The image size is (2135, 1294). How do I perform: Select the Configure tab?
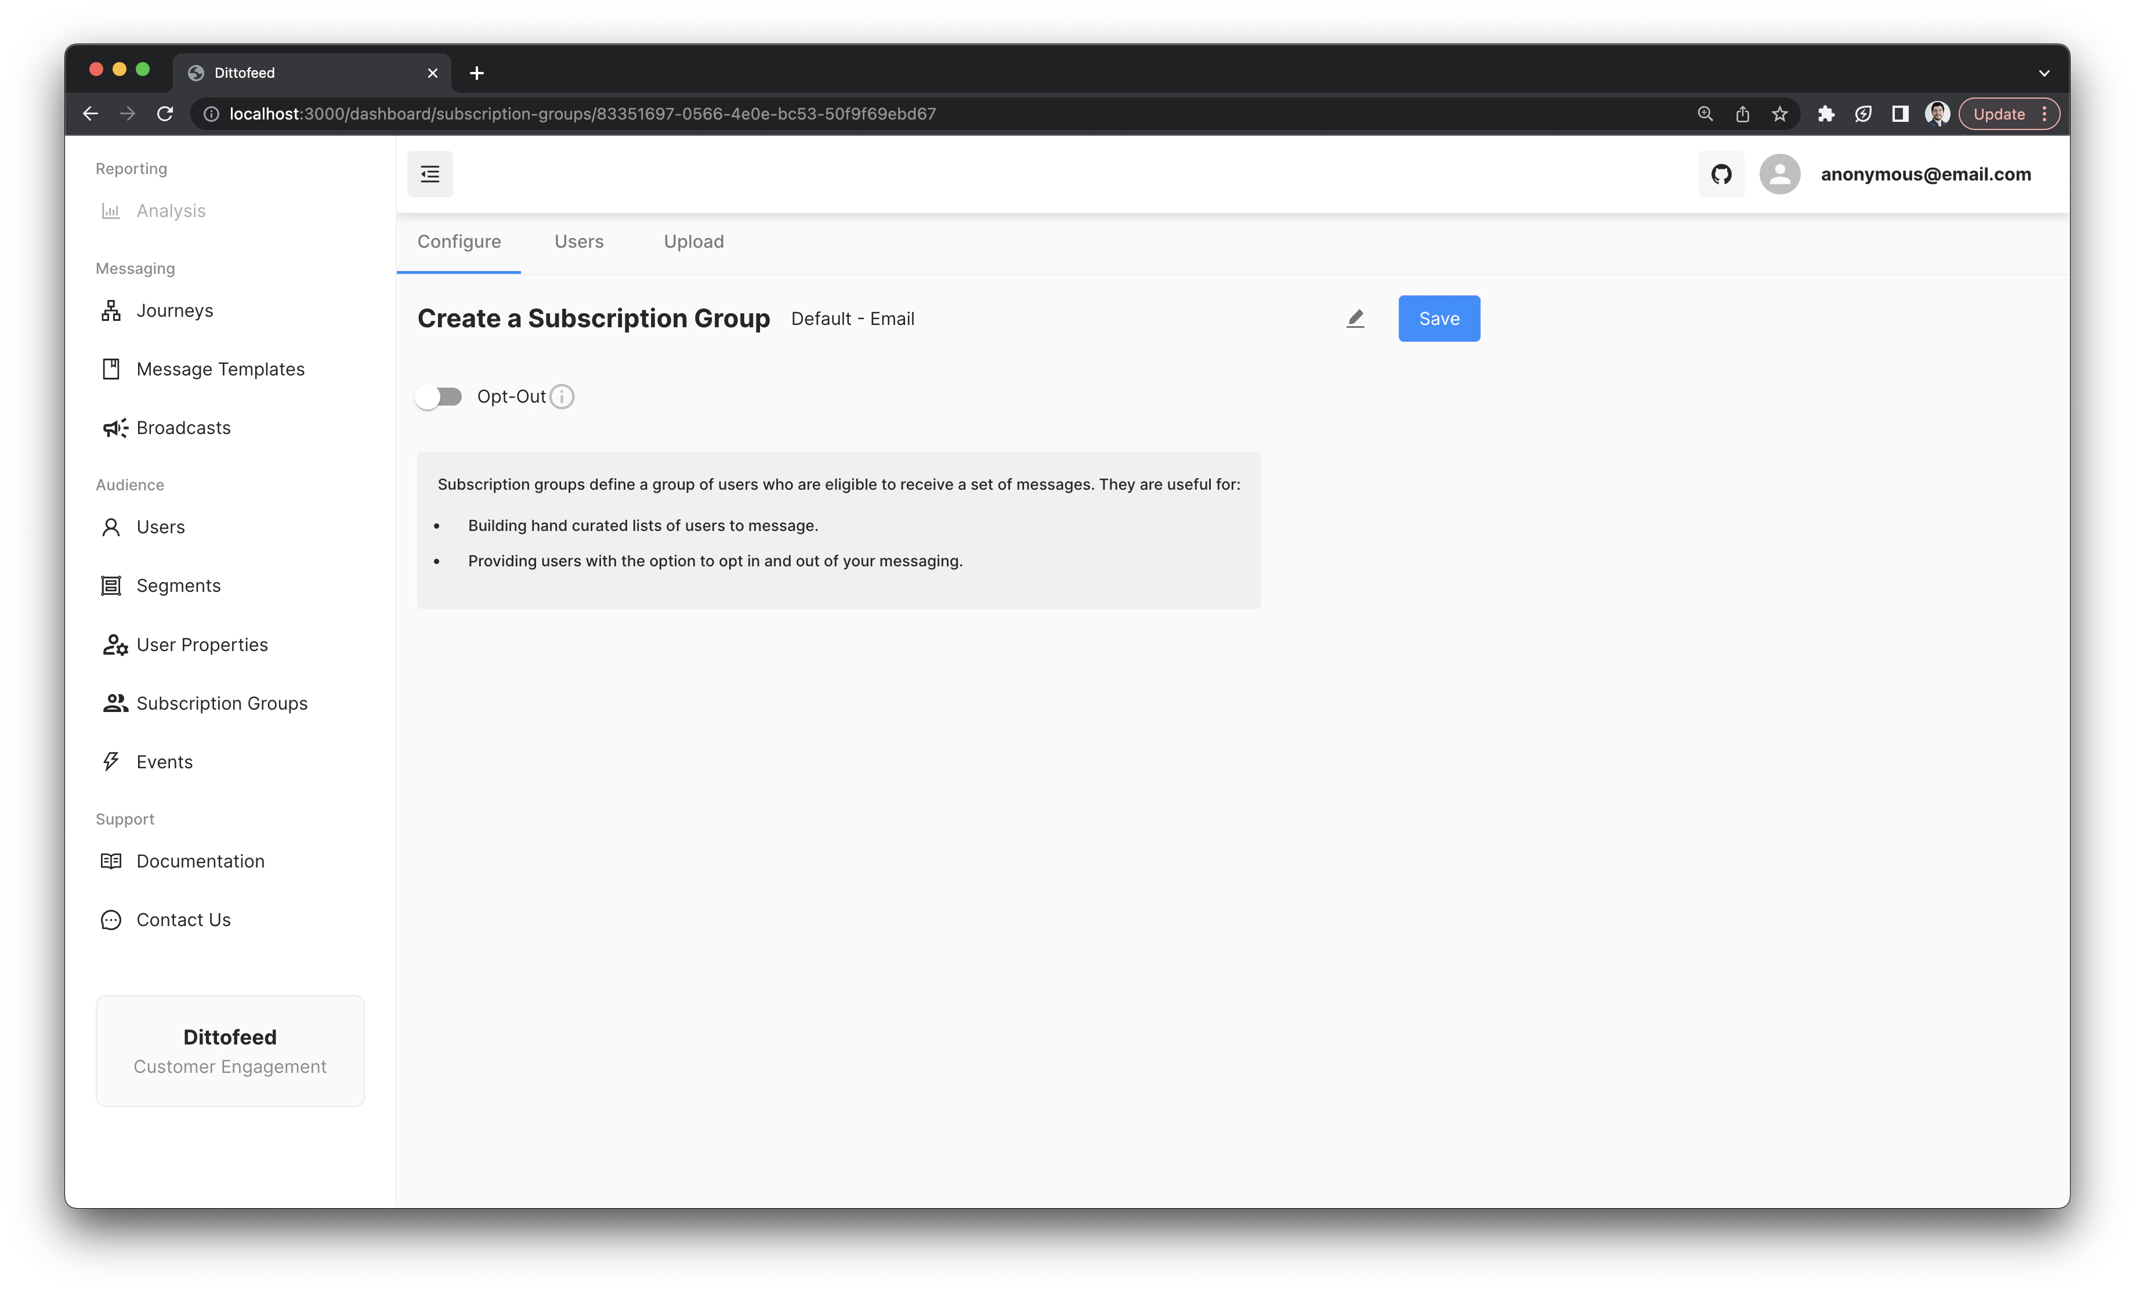point(458,241)
